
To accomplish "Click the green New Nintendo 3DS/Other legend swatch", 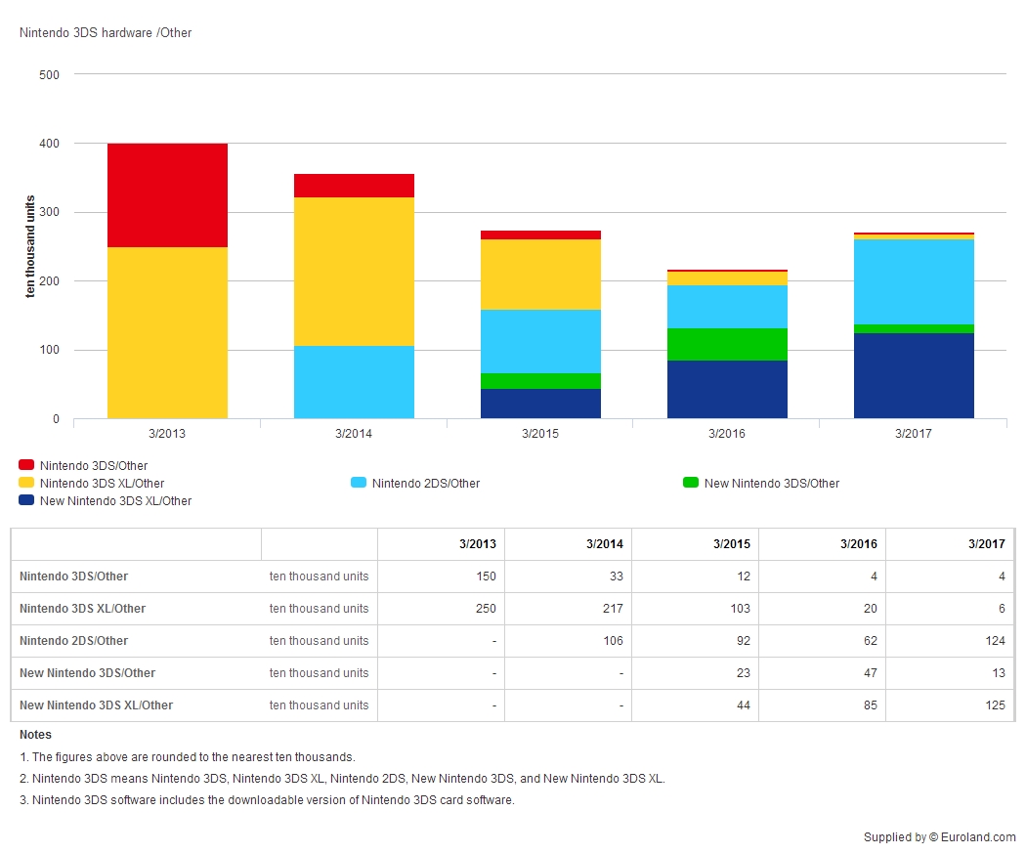I will click(x=691, y=483).
